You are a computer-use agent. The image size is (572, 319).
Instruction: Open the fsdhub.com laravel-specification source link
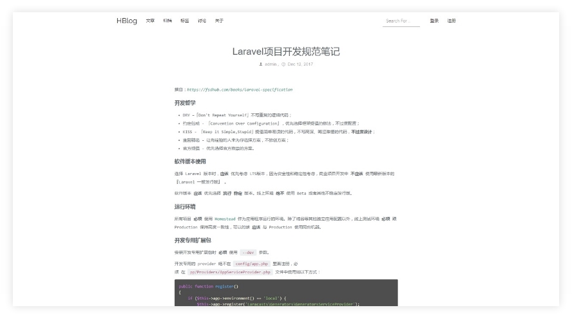point(240,89)
